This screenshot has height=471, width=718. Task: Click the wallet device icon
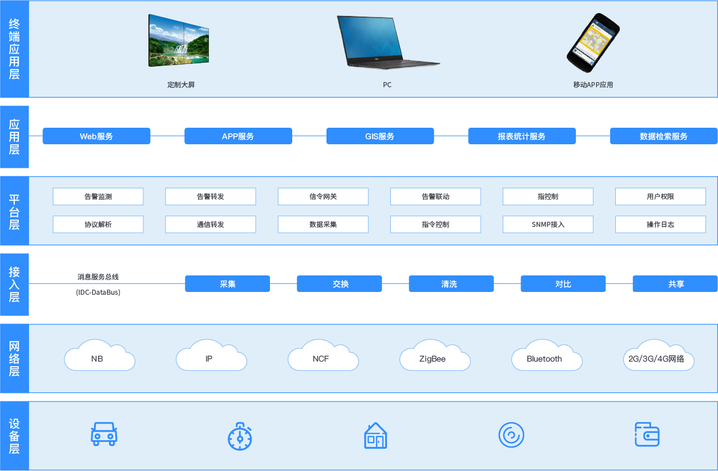648,435
